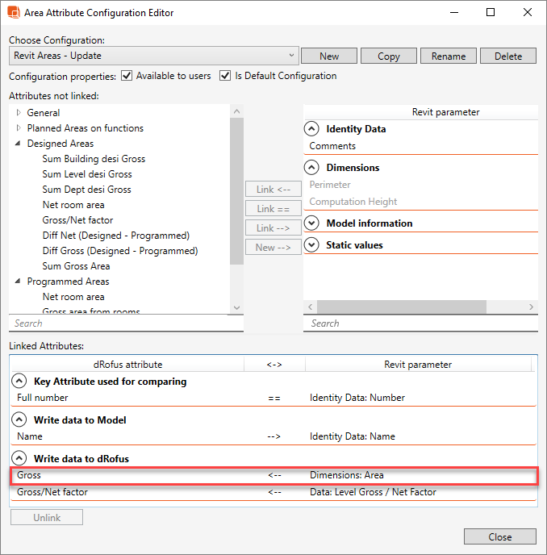Expand the Static values chevron icon
The image size is (547, 555).
(311, 244)
